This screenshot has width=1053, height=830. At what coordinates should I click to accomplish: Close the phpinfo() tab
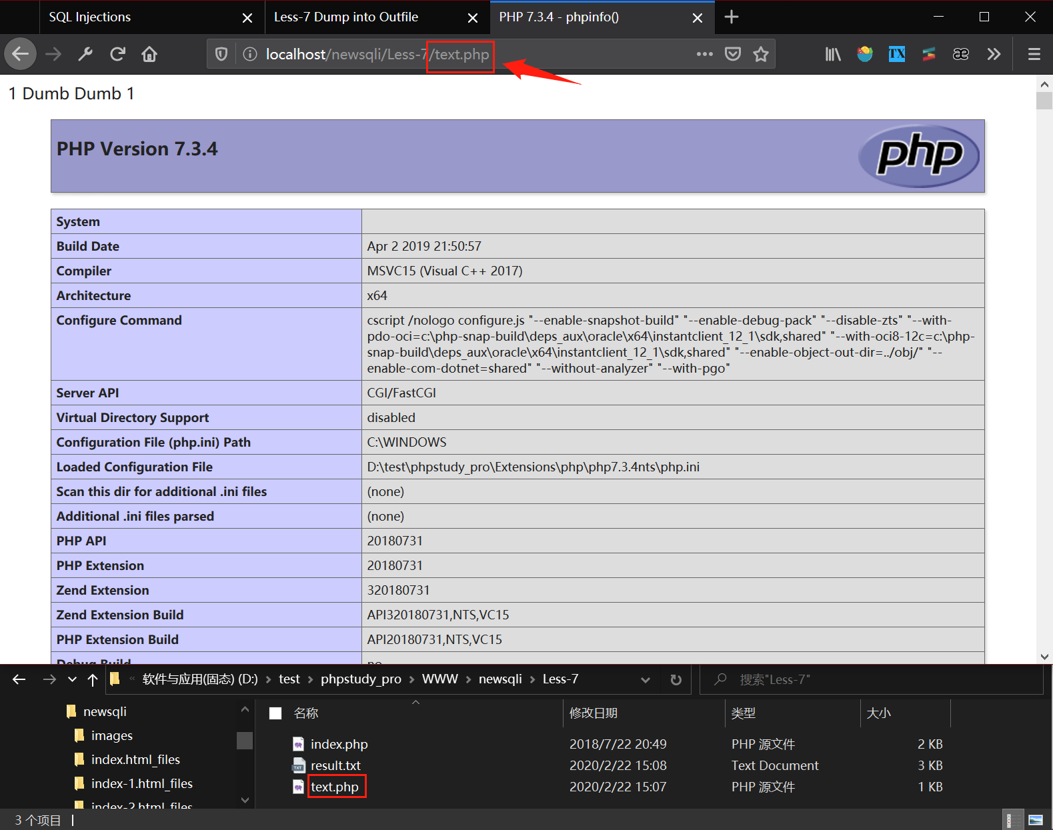[x=698, y=18]
